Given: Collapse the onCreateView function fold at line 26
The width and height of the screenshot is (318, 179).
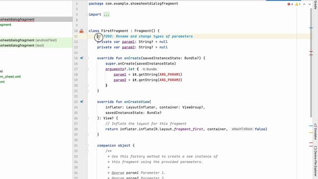Looking at the screenshot, I should 87,118.
